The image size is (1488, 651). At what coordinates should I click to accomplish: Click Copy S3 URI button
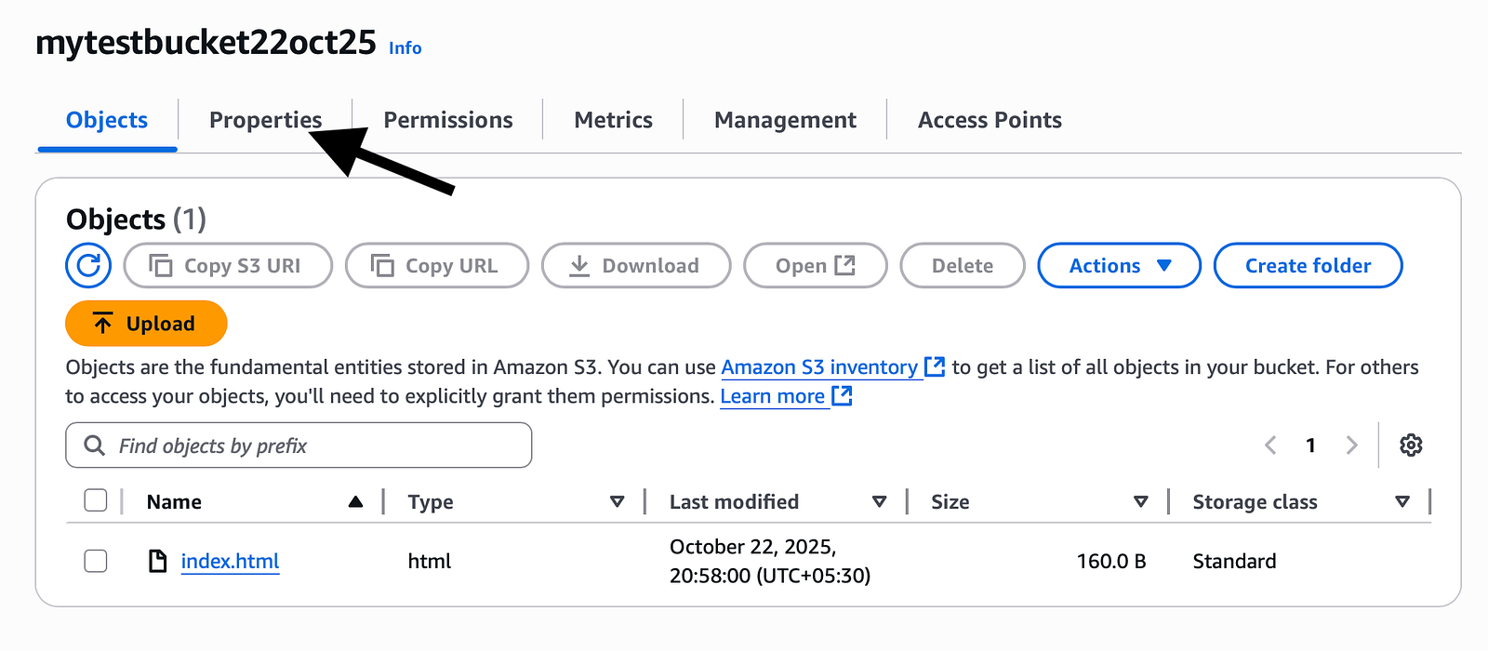[x=228, y=266]
